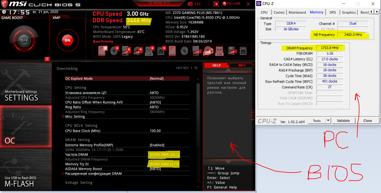The height and width of the screenshot is (193, 381).
Task: Click the BIOS settings list scrollbar
Action: [198, 115]
